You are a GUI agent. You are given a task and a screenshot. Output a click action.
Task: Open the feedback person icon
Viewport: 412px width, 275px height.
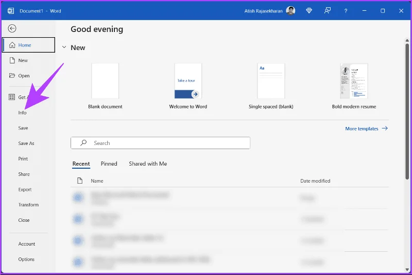pos(328,11)
